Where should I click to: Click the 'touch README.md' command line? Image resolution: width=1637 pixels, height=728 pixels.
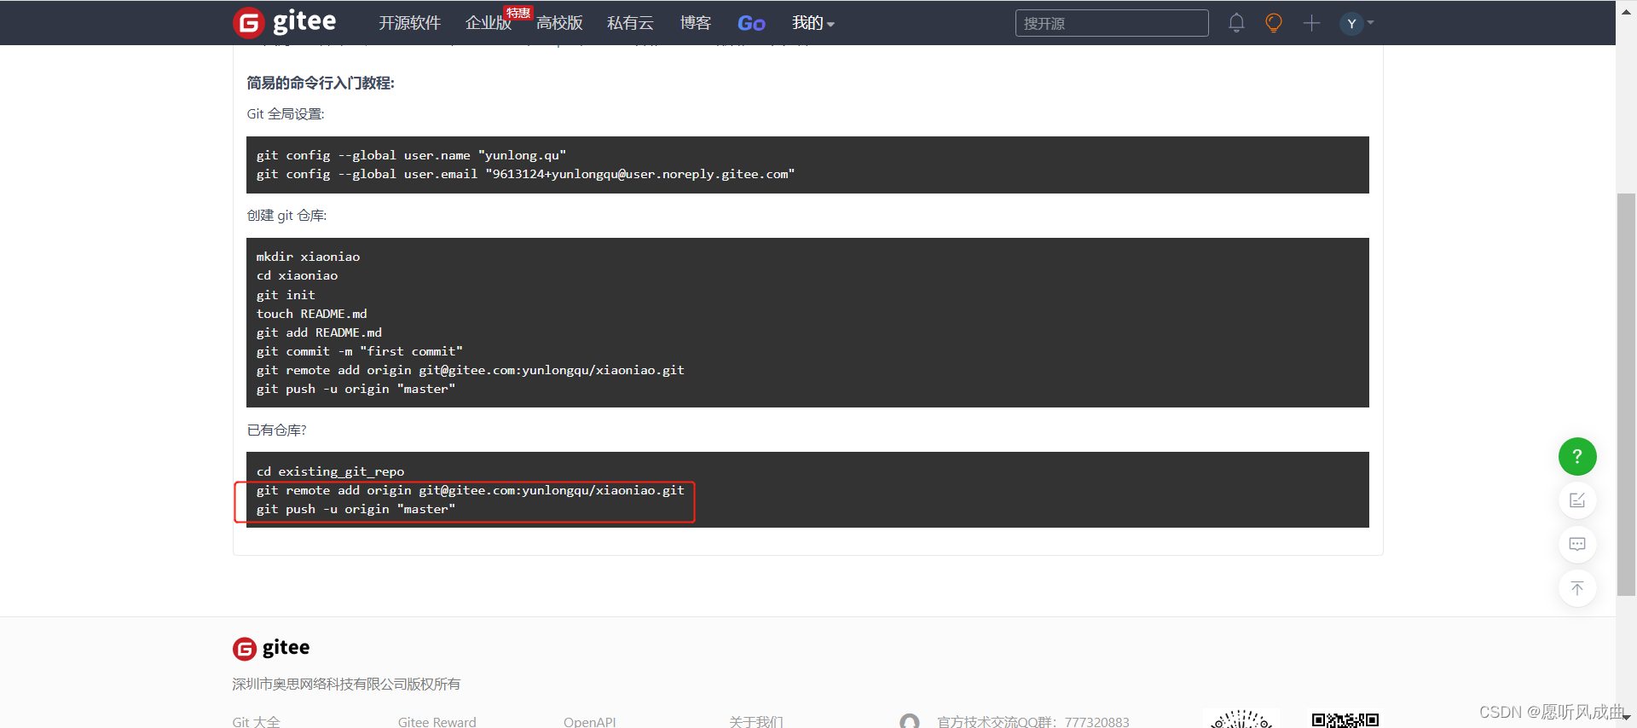pos(311,314)
